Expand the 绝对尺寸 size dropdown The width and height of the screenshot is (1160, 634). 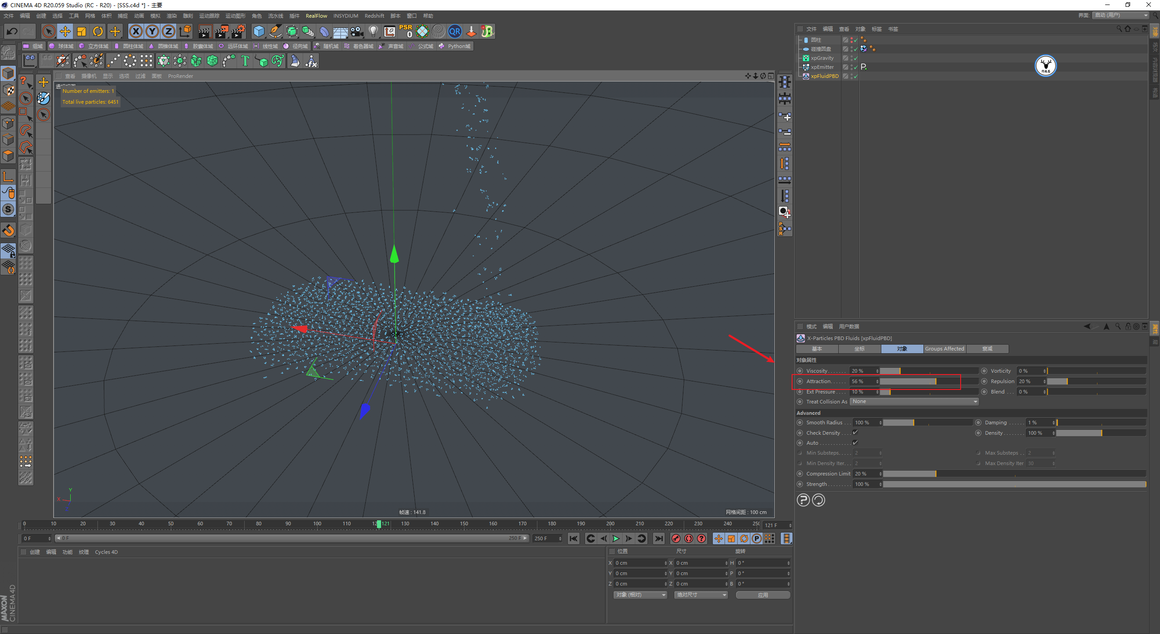pos(701,595)
